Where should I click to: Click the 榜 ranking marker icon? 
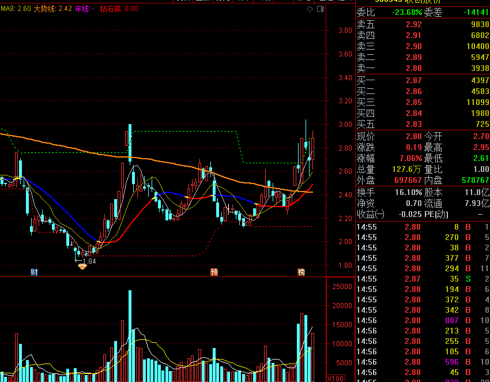tap(301, 272)
